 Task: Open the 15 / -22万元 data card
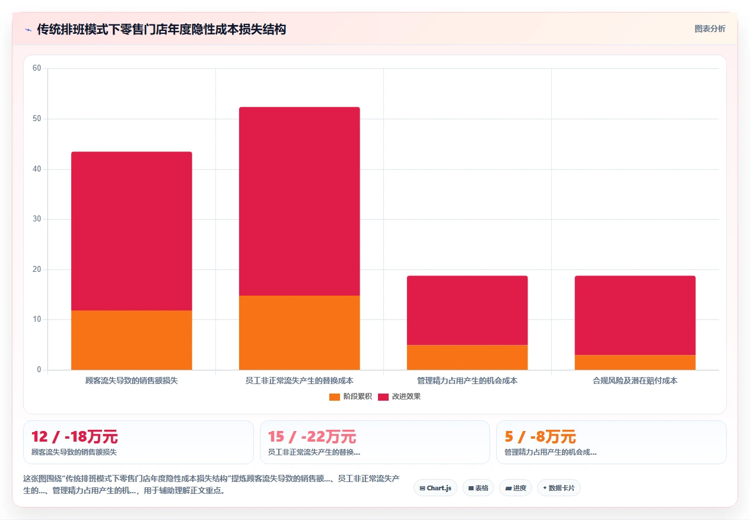pos(375,442)
